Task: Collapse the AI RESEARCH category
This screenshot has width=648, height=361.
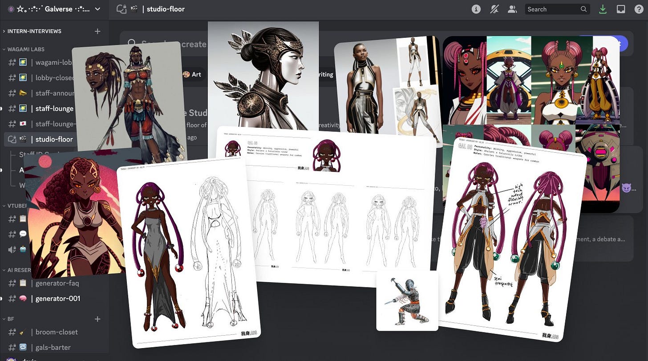Action: [x=17, y=270]
